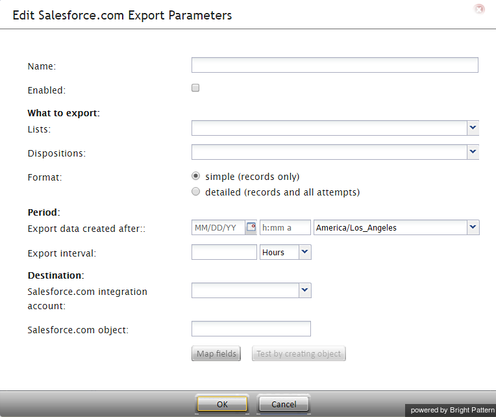Focus the Salesforce.com object field
496x417 pixels.
coord(251,329)
